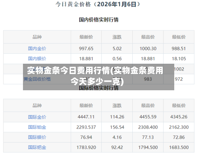Select 国内金价 change value 5.02
This screenshot has width=198, height=154.
pyautogui.click(x=117, y=49)
